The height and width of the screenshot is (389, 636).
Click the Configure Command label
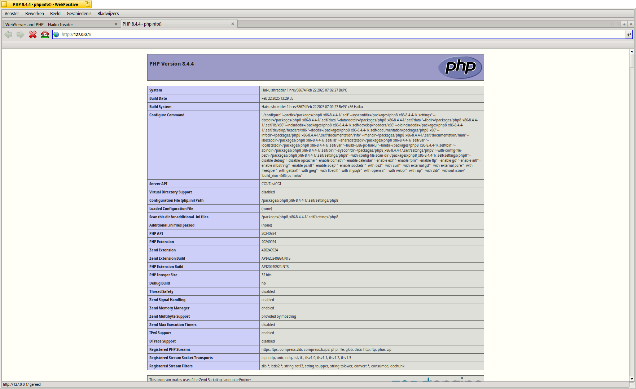167,115
